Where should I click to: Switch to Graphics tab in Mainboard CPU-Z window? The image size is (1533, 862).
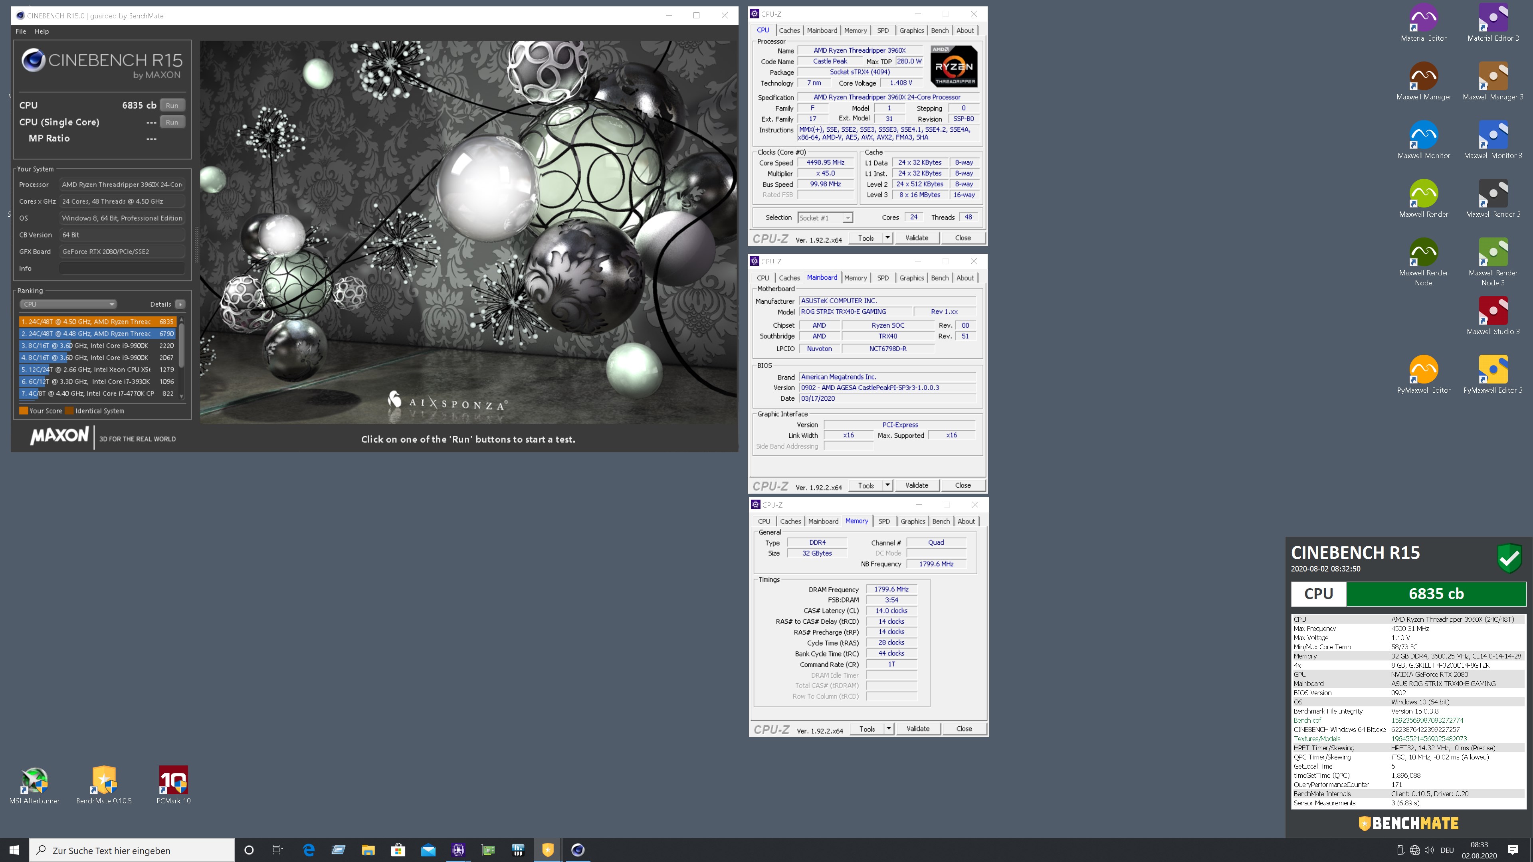point(911,278)
